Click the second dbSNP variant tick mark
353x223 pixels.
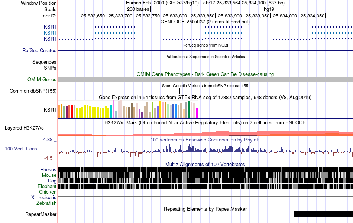pos(179,91)
